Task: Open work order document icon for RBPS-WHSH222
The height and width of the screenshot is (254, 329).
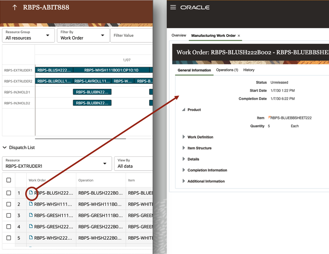Action: tap(31, 238)
